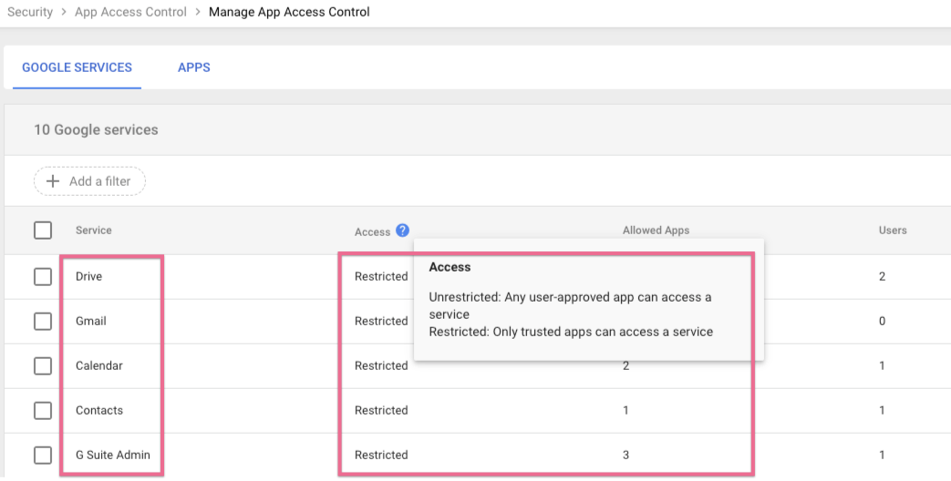Navigate to App Access Control breadcrumb
The image size is (951, 481).
[x=130, y=12]
